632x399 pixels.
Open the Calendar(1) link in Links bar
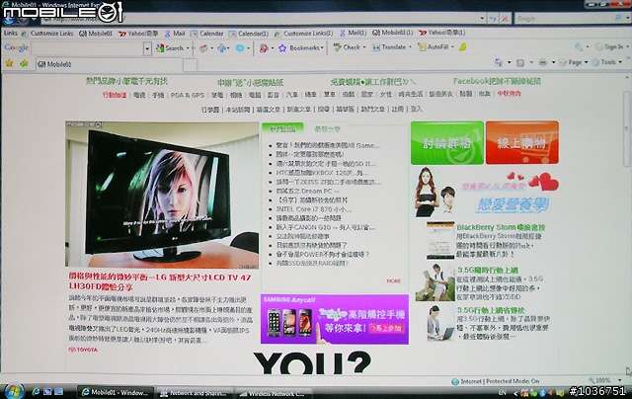coord(249,34)
